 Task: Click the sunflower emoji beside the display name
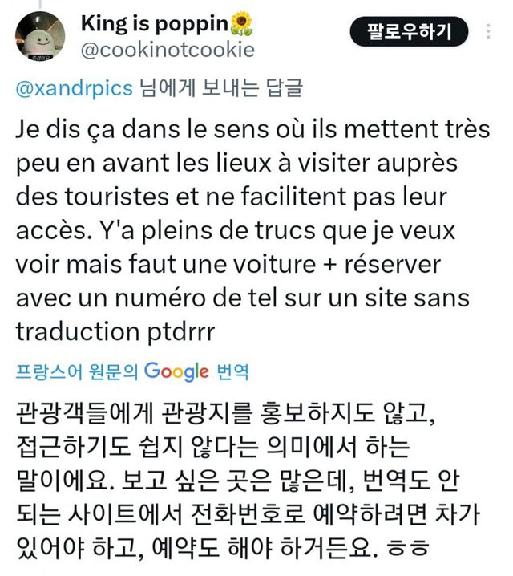click(x=241, y=24)
